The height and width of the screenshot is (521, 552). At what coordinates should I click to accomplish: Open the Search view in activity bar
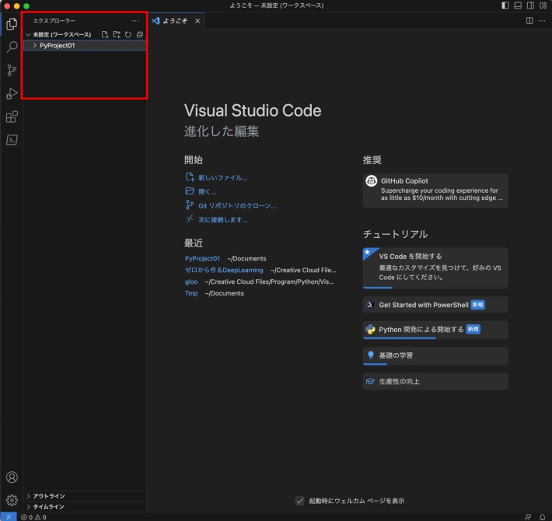click(12, 47)
